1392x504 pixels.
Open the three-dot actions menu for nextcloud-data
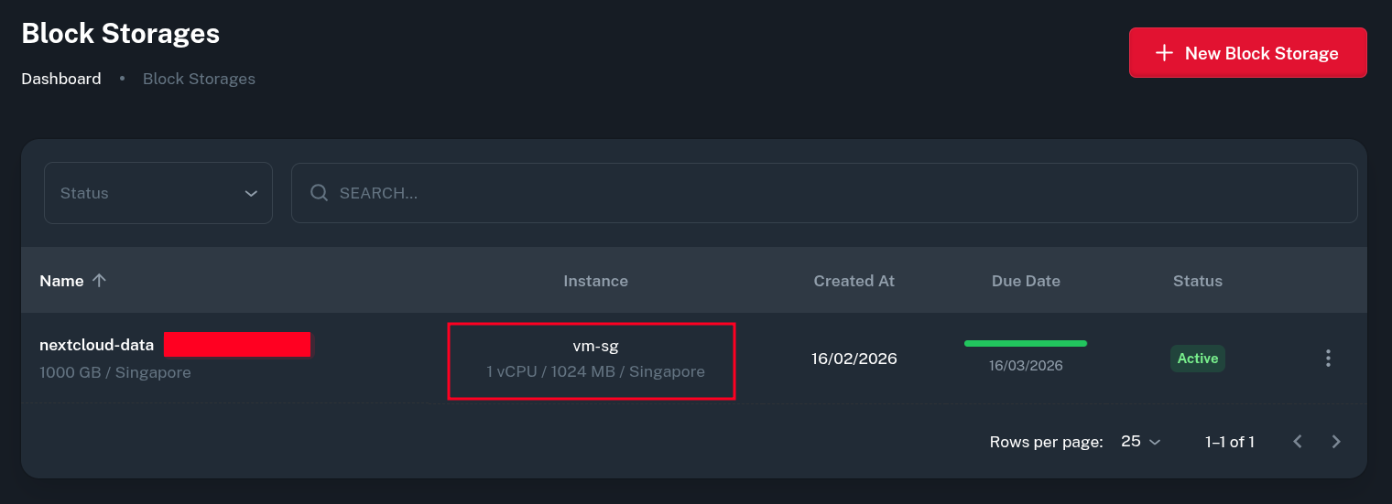pyautogui.click(x=1328, y=359)
